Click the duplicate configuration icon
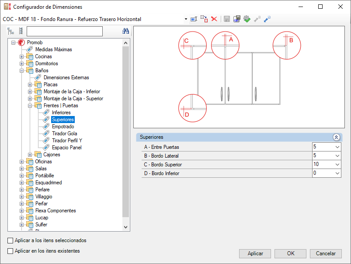The height and width of the screenshot is (264, 351). (x=204, y=19)
